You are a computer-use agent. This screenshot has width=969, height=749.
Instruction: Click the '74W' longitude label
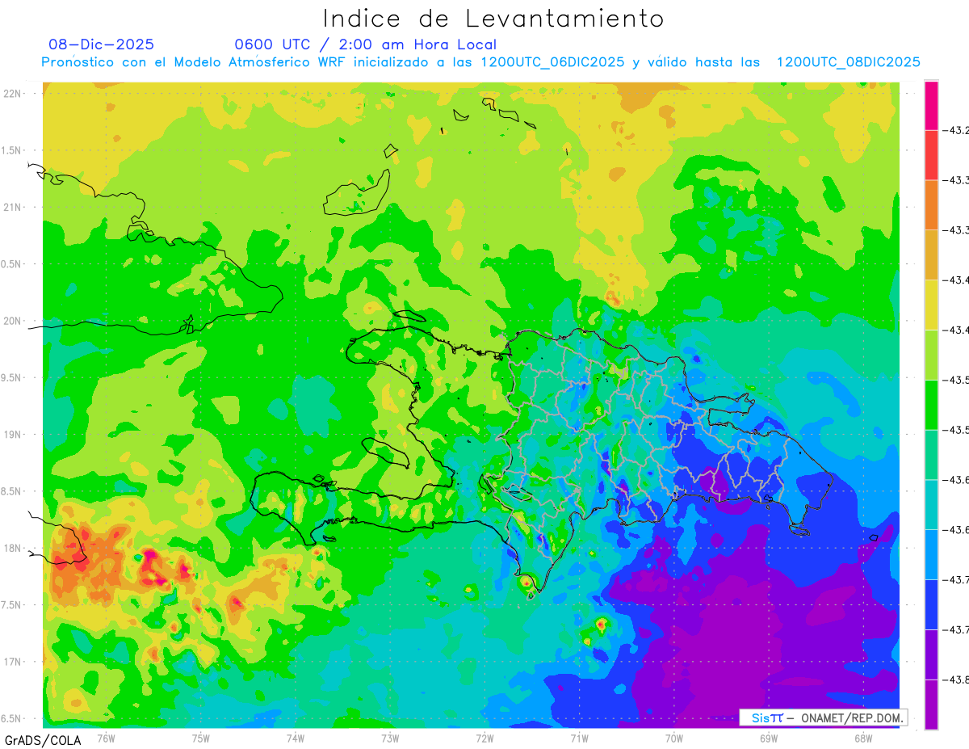pos(296,738)
